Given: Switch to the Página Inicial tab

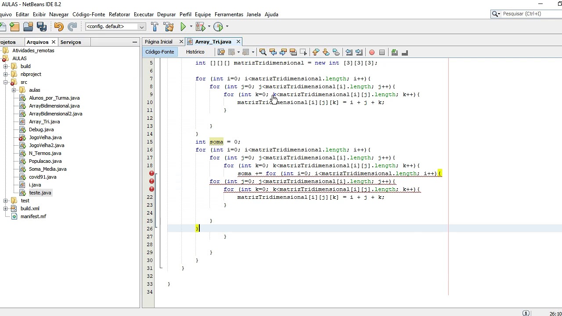Looking at the screenshot, I should 159,42.
